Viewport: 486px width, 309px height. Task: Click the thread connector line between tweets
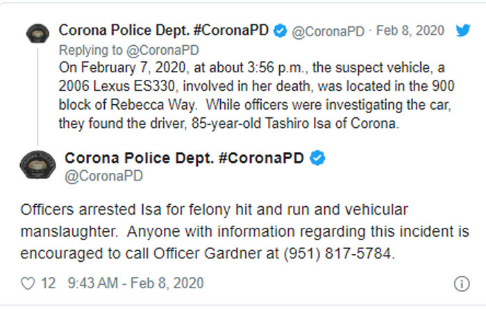click(37, 96)
